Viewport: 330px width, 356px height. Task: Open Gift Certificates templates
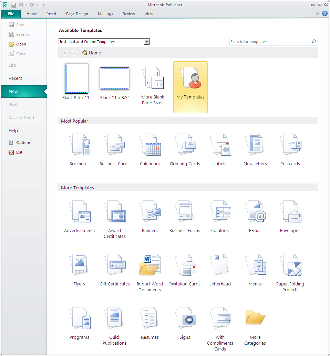tap(114, 270)
